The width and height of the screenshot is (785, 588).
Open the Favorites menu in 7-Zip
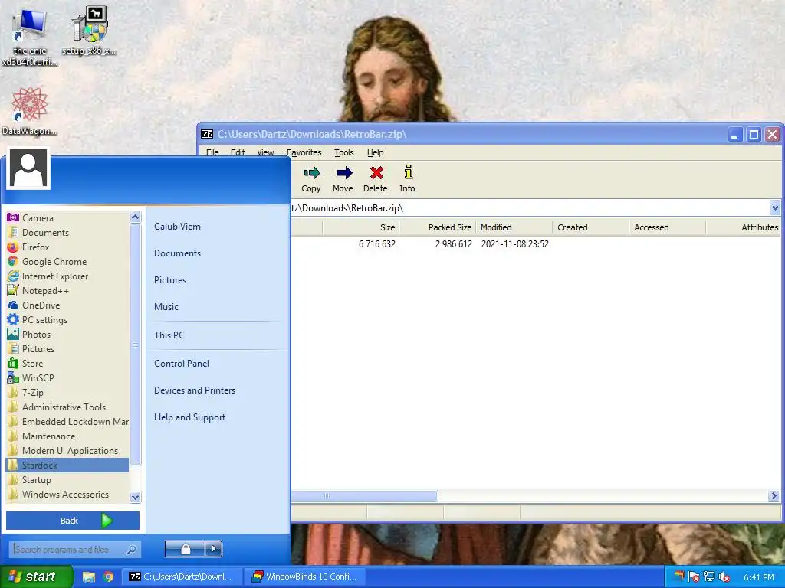(304, 152)
